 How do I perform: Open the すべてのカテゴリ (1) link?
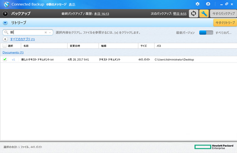[23, 39]
